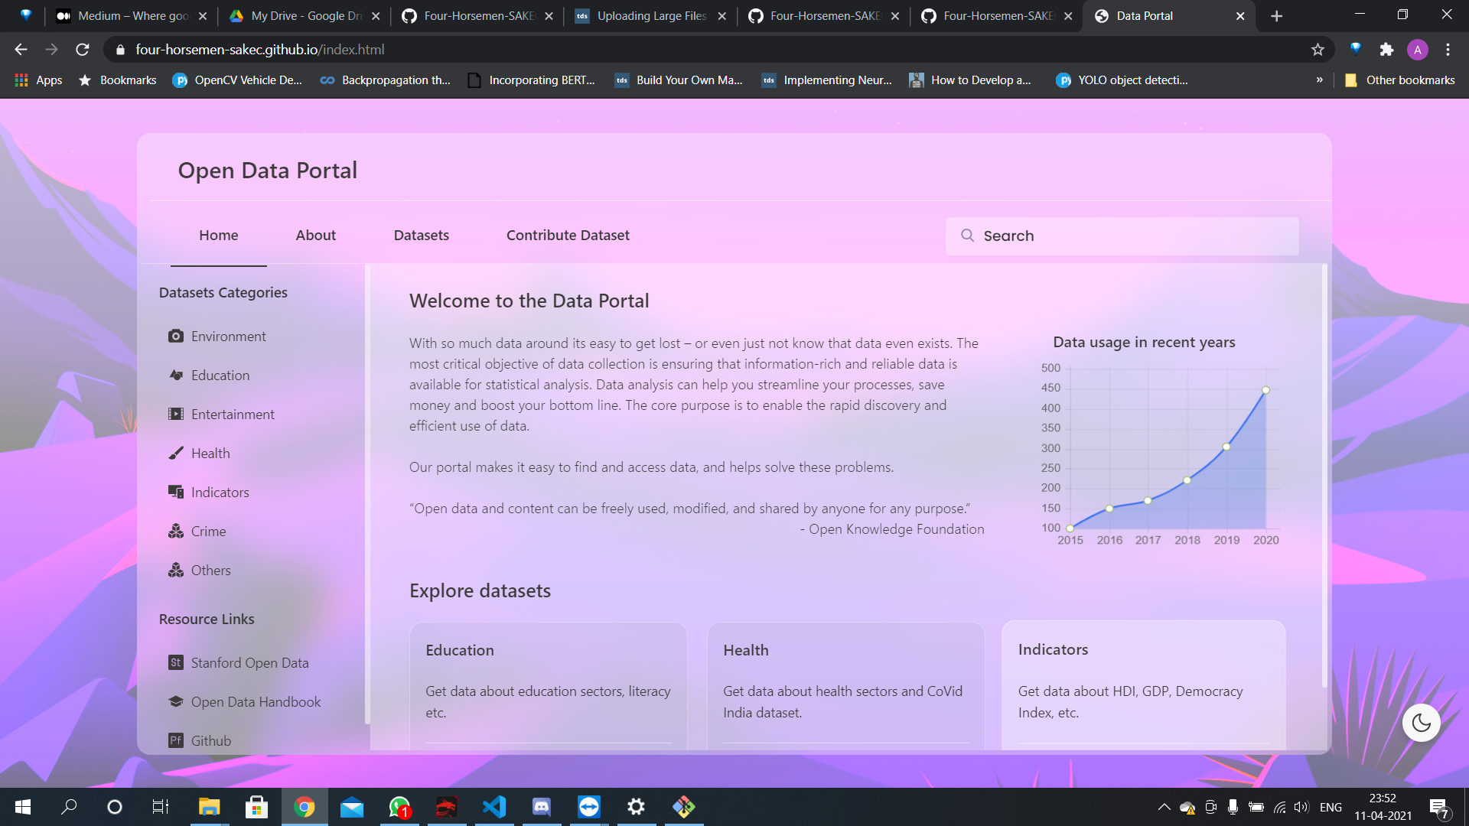Click the Health brush icon
The height and width of the screenshot is (826, 1469).
point(176,454)
